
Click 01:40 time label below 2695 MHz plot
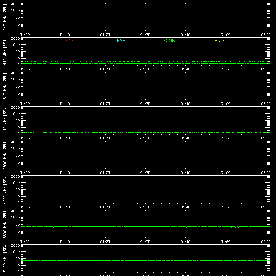tap(185, 173)
